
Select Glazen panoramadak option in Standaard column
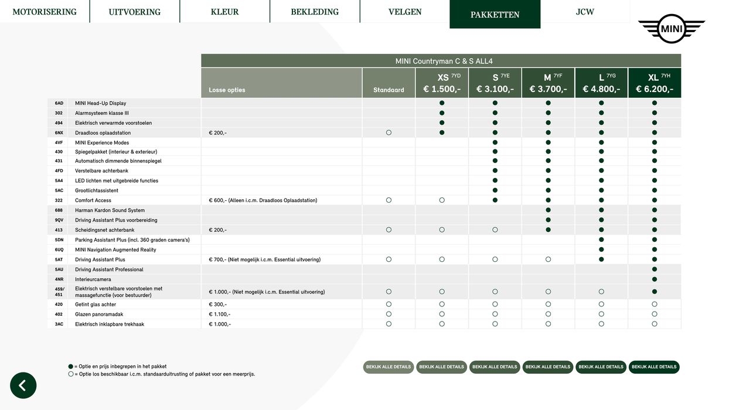coord(389,314)
